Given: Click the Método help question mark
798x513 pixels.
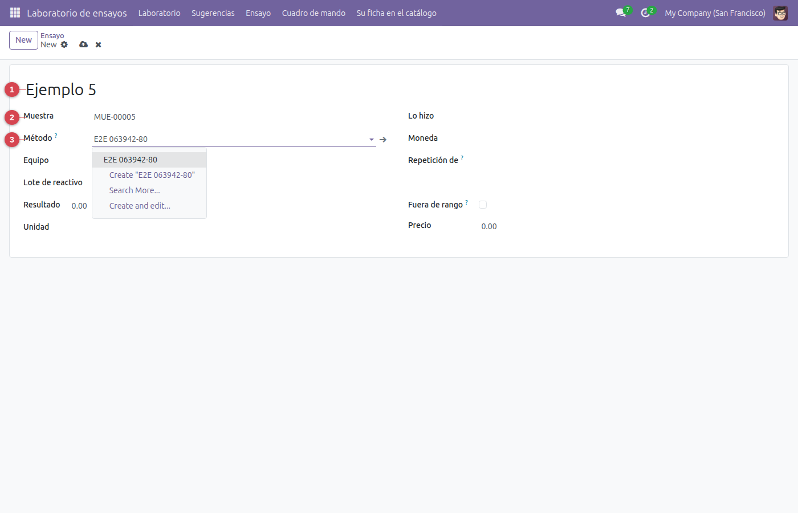Looking at the screenshot, I should (56, 136).
